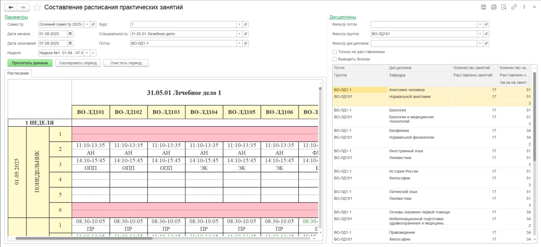
Task: Clear the Неделя field with X button
Action: [x=93, y=53]
